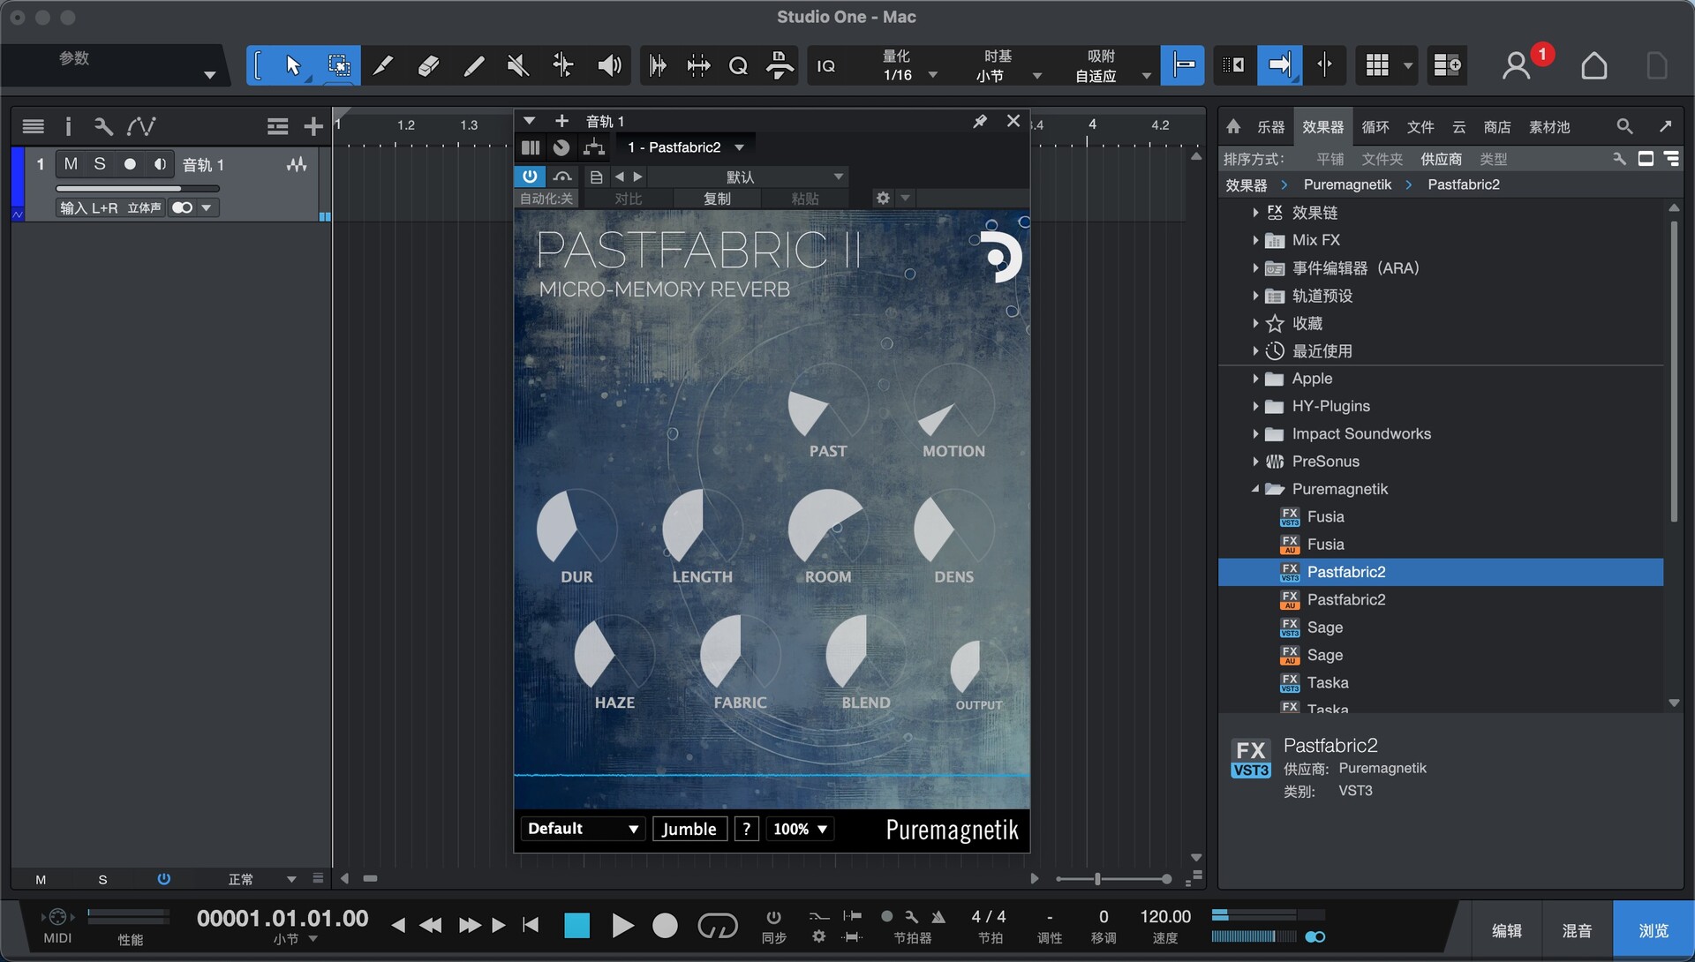Switch to the 素材池 browser tab
The image size is (1695, 962).
[1549, 127]
